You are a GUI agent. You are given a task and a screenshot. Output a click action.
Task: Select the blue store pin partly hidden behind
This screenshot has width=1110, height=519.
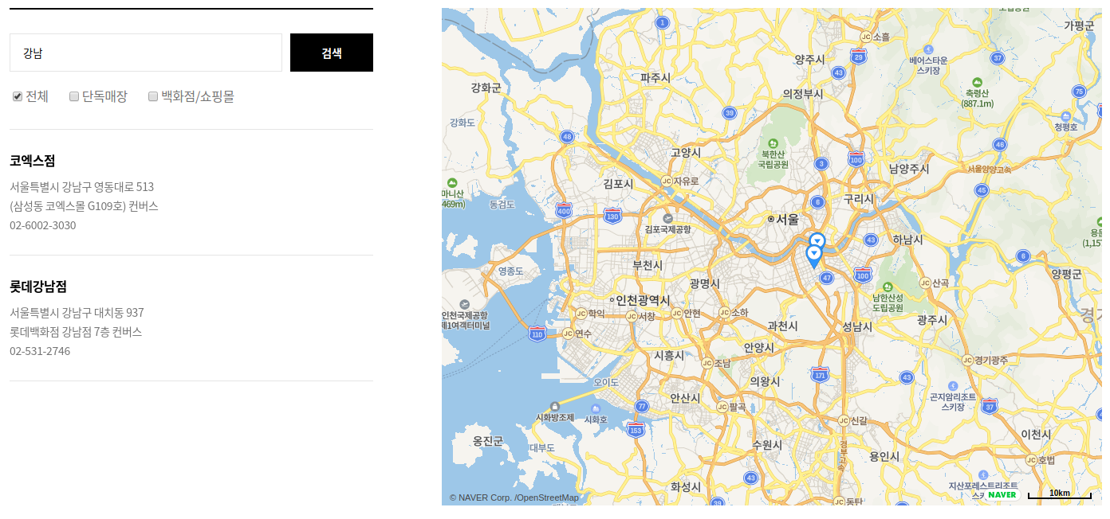(817, 239)
